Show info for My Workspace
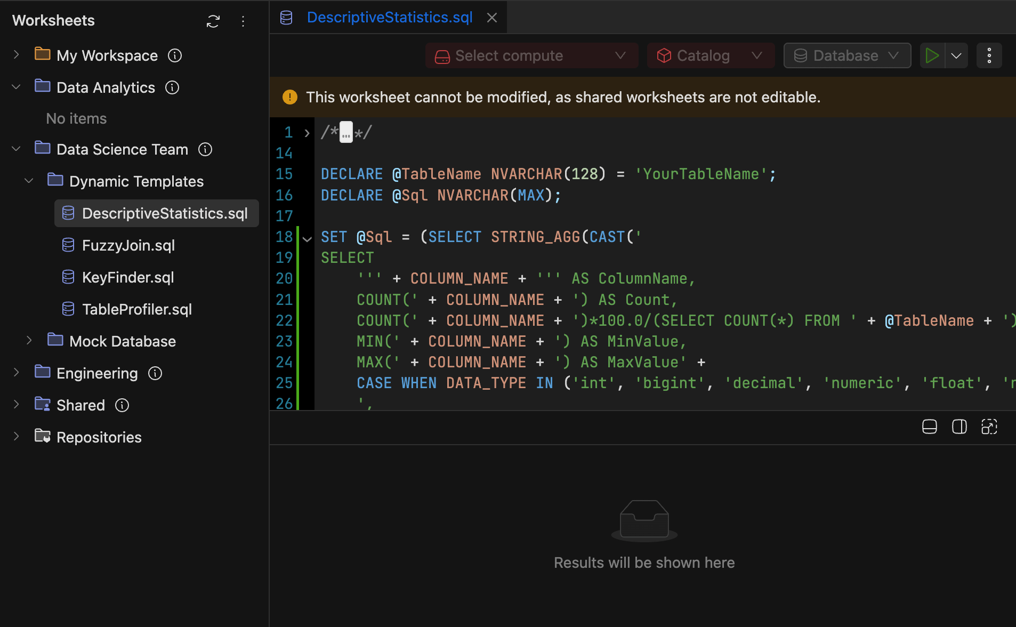Viewport: 1016px width, 627px height. pyautogui.click(x=175, y=55)
